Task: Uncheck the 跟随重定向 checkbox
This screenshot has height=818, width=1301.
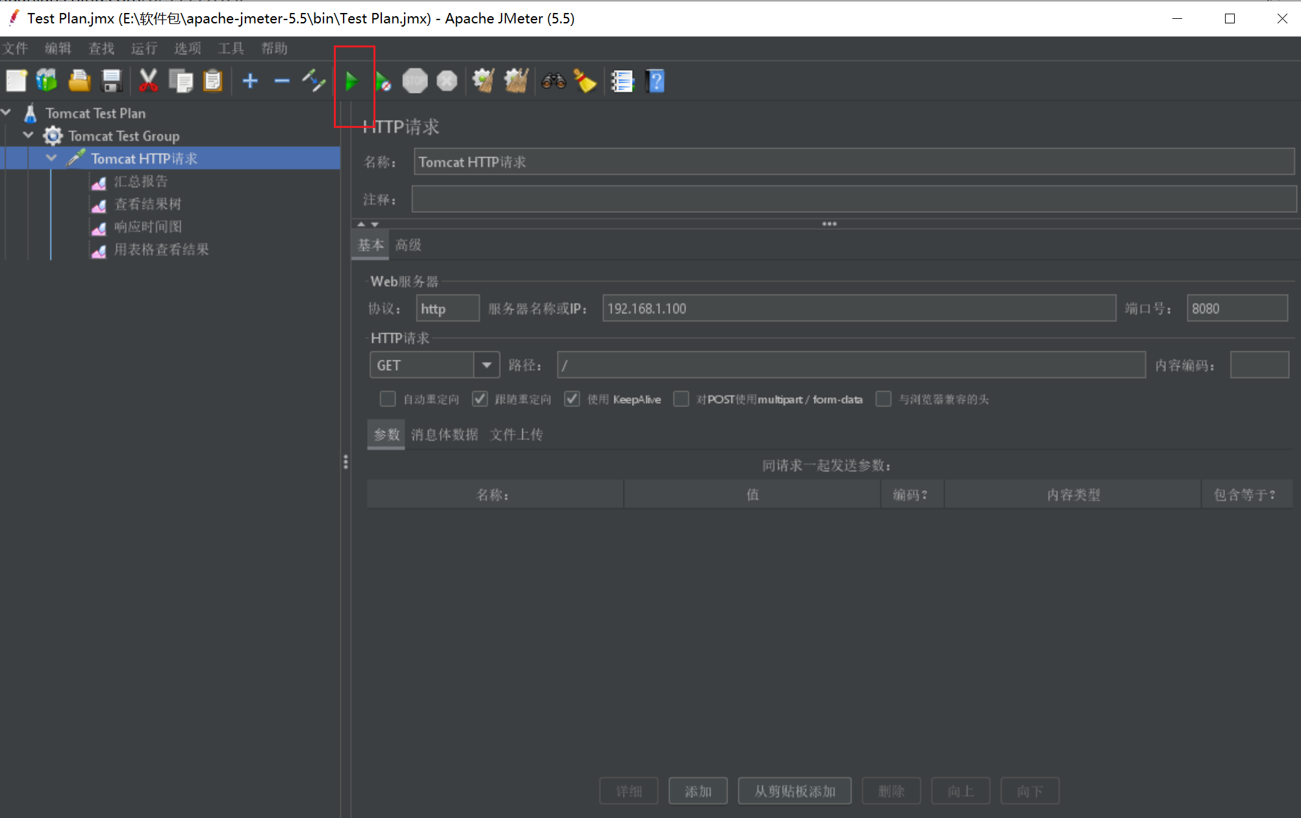Action: 479,399
